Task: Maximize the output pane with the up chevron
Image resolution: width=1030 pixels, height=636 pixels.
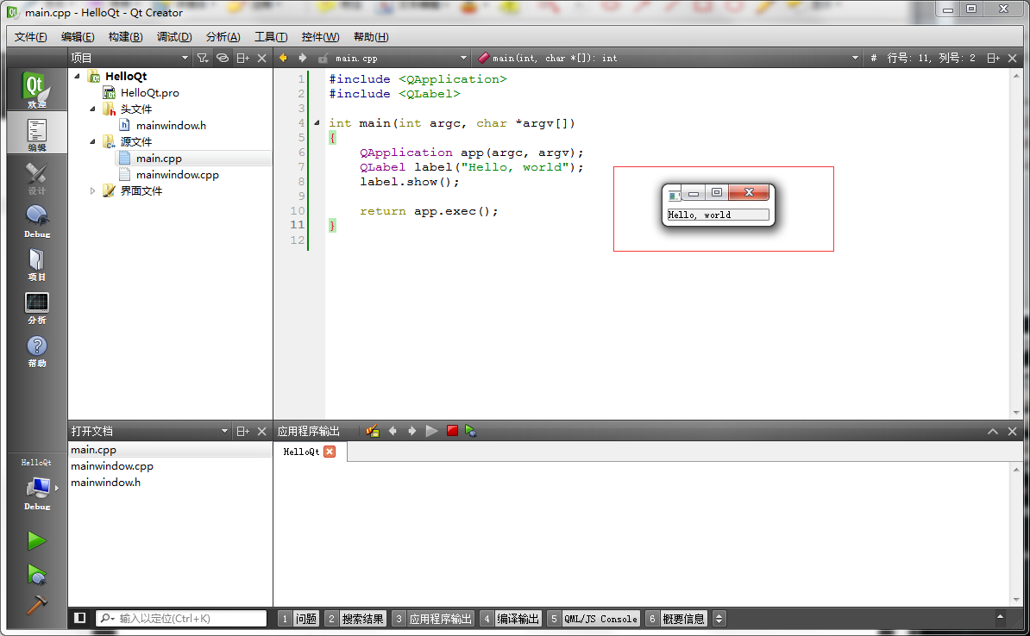Action: [x=992, y=431]
